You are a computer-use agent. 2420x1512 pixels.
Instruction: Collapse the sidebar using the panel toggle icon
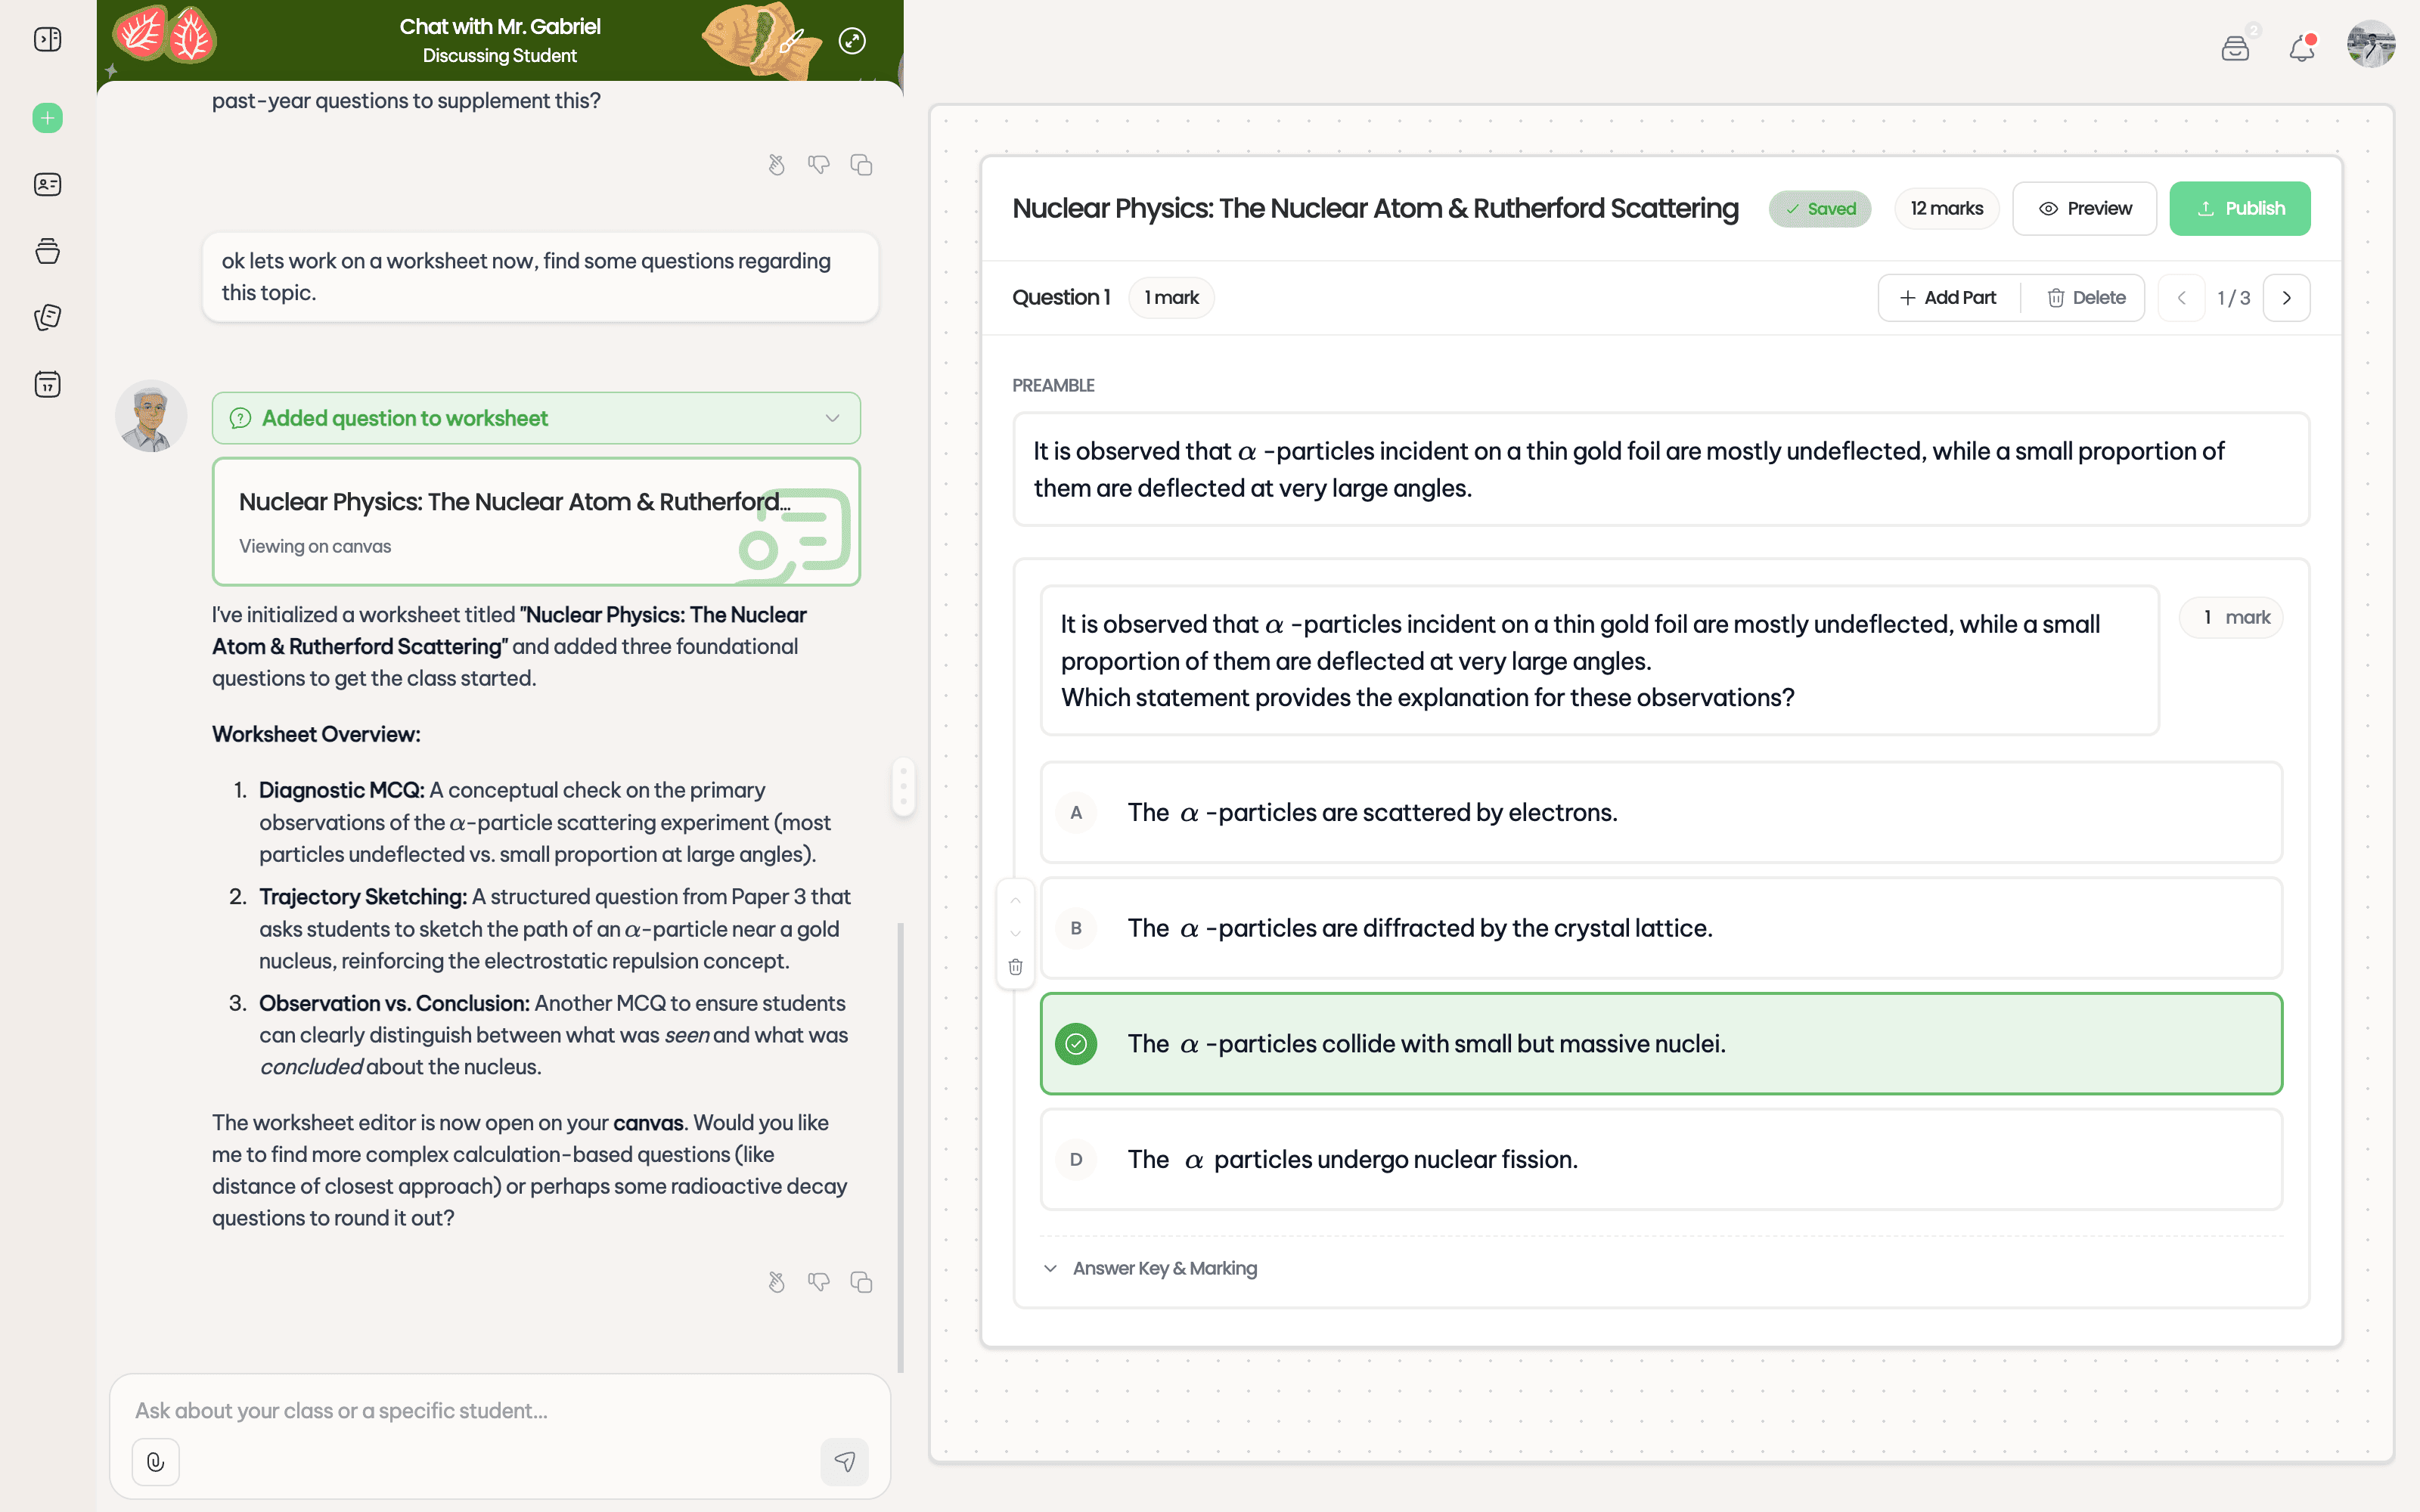[47, 39]
